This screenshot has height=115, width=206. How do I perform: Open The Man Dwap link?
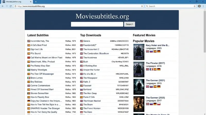click(90, 93)
